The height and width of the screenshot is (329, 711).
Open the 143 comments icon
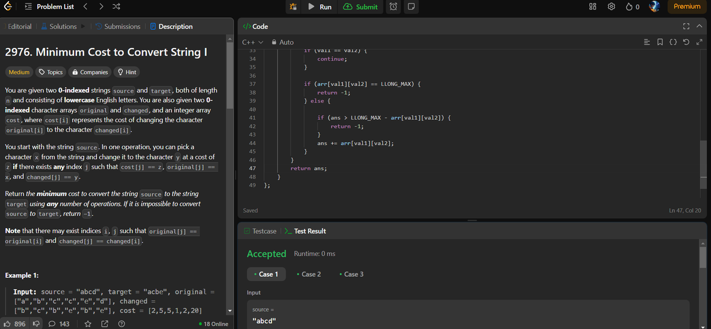pos(59,324)
